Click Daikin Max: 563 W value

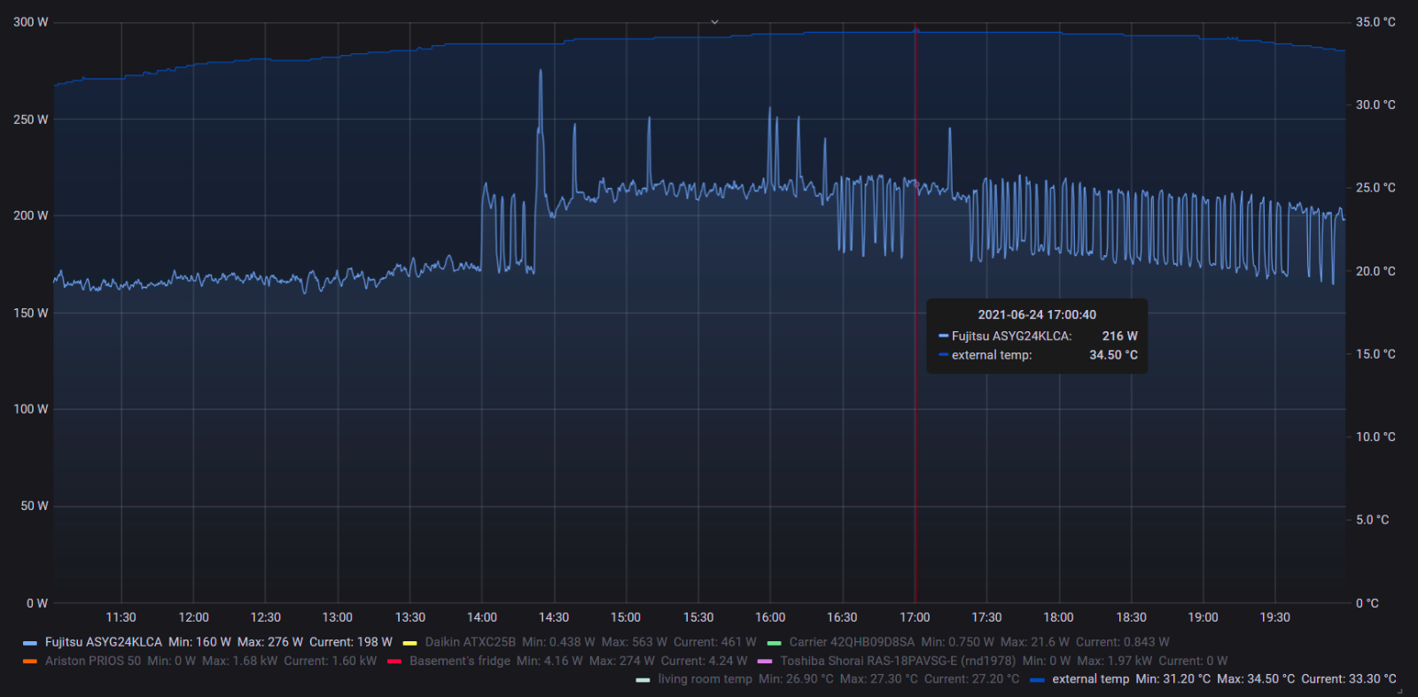[635, 642]
